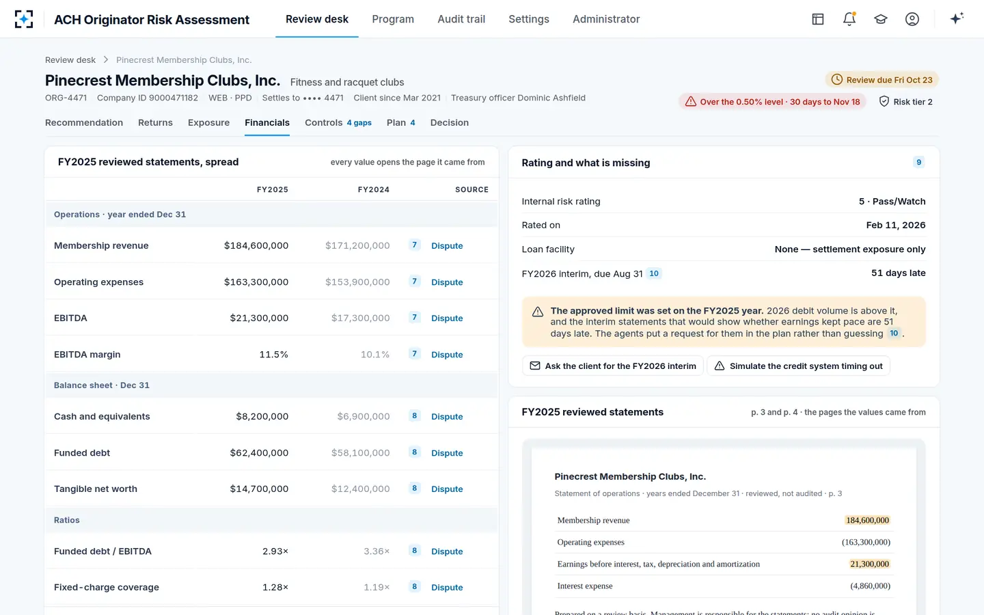This screenshot has width=984, height=615.
Task: Open reference 10 beside FY2026 interim due date
Action: (654, 273)
